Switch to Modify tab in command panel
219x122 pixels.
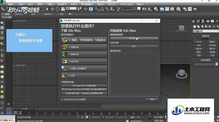click(198, 21)
